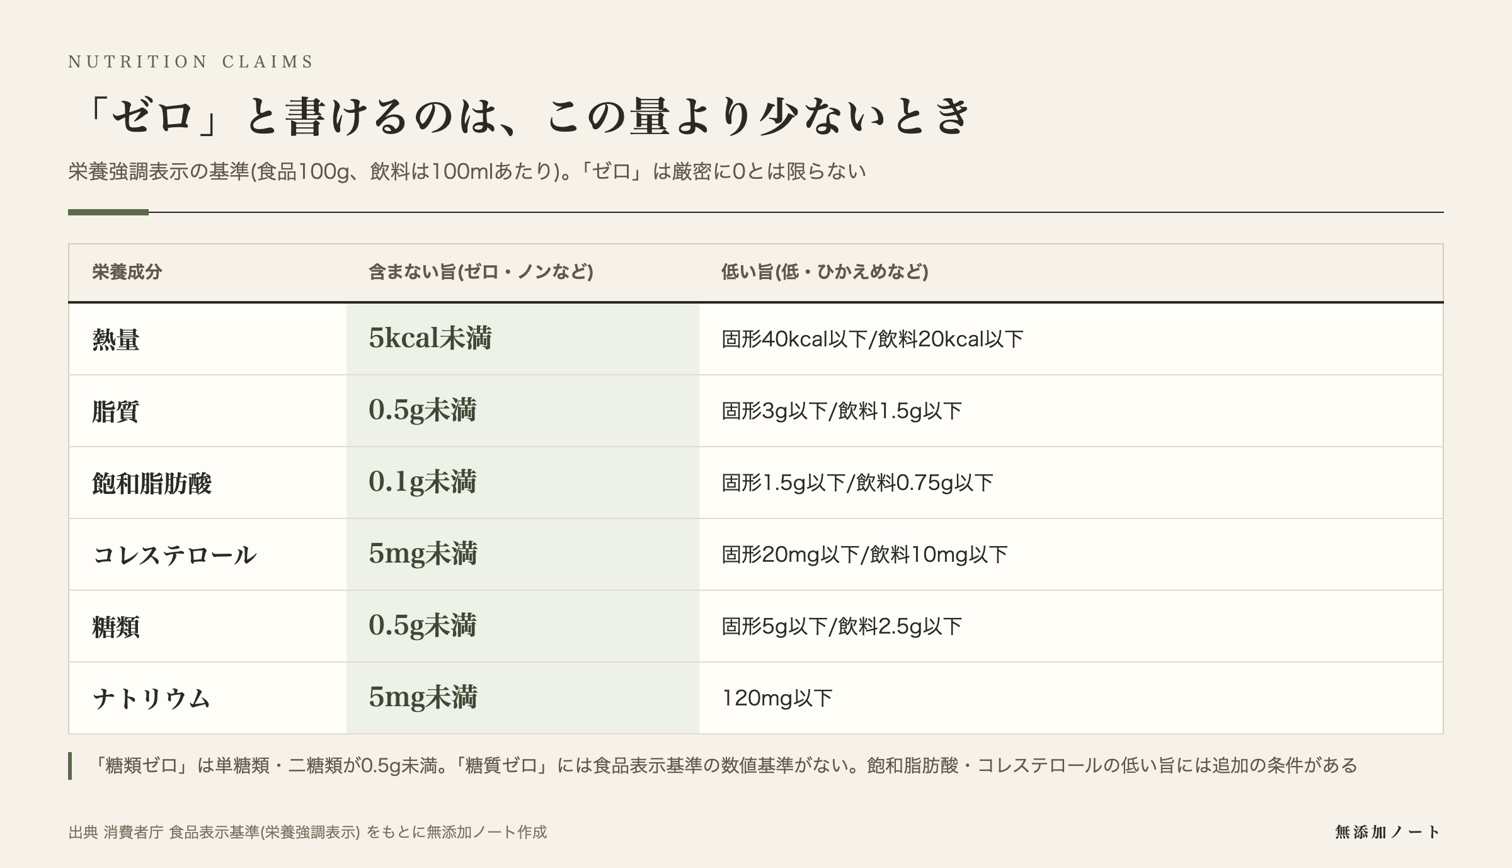
Task: Click the 無添加ノート brand name at bottom right
Action: tap(1388, 833)
